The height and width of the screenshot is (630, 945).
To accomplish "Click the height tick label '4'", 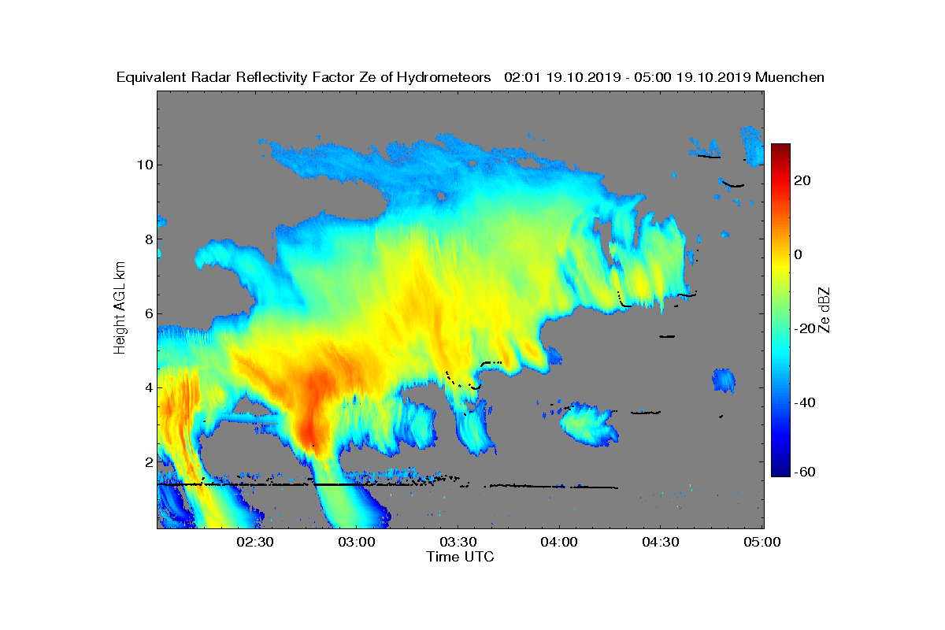I will (147, 387).
